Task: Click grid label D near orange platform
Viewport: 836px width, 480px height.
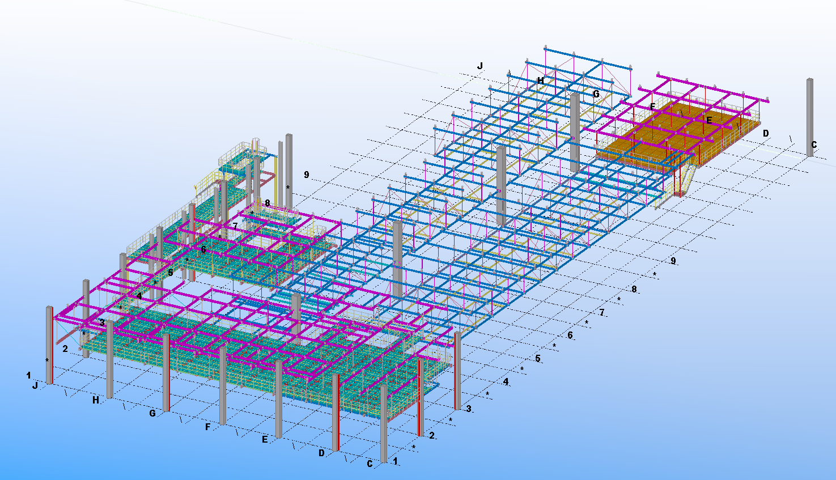Action: coord(766,133)
